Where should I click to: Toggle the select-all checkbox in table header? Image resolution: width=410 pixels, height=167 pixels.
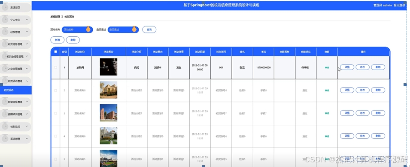click(x=55, y=52)
